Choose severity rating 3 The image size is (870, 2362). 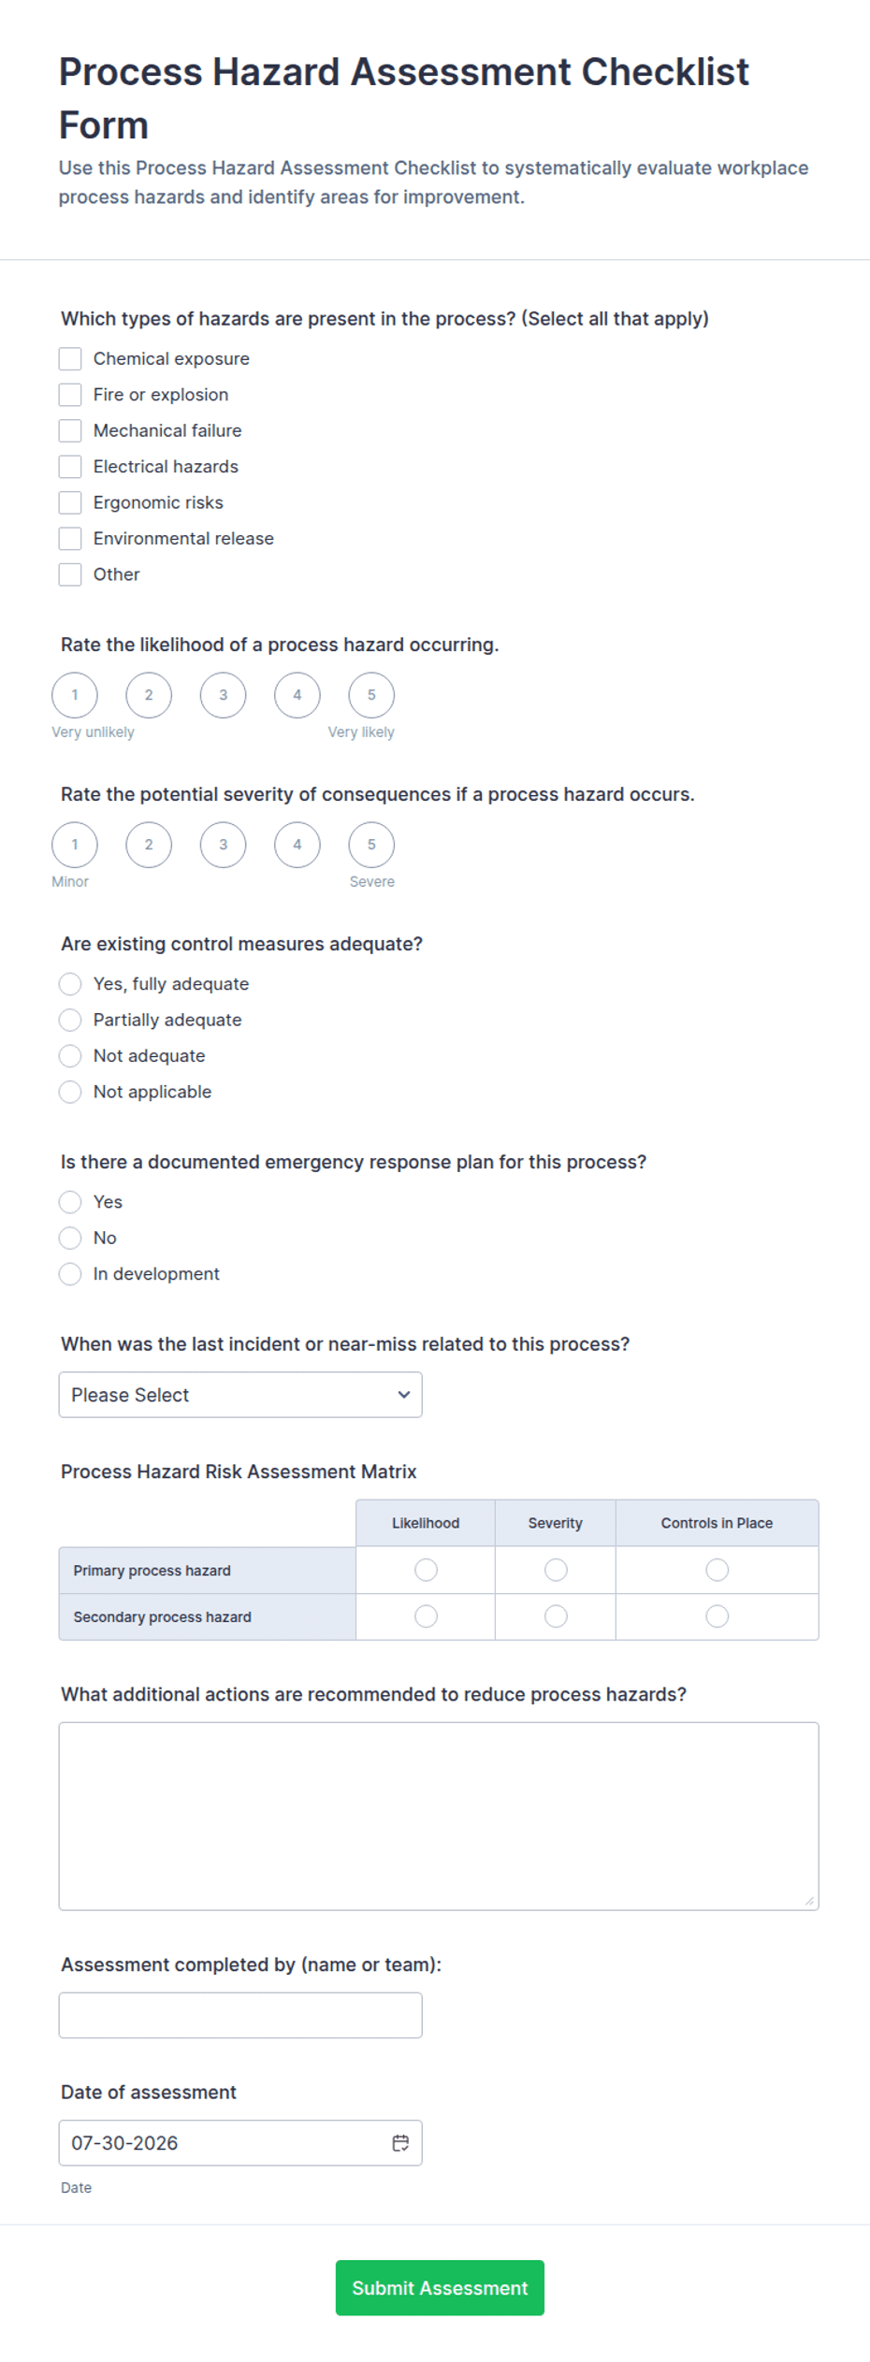[x=223, y=845]
